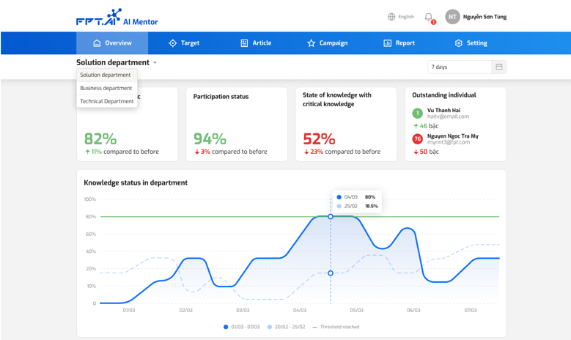Click the 7 days date range field

[x=459, y=67]
